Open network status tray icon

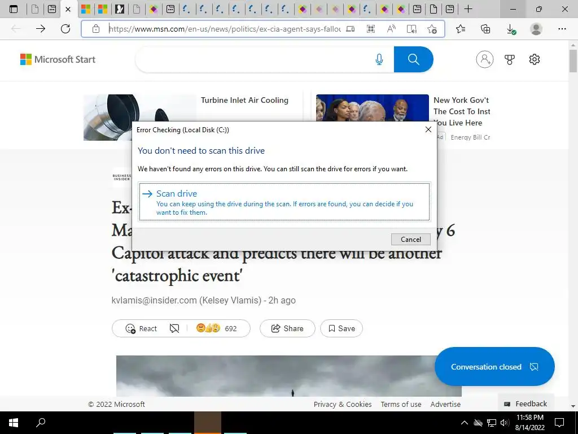[x=492, y=423]
